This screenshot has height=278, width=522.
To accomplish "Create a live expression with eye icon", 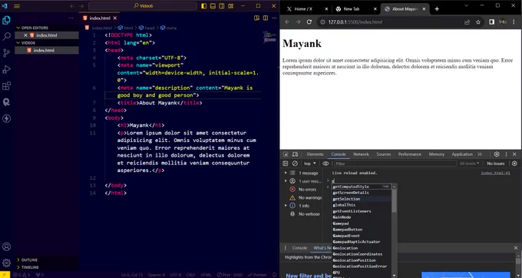I will [325, 164].
